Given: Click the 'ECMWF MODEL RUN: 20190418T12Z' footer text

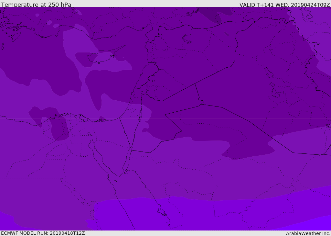Looking at the screenshot, I should click(43, 233).
